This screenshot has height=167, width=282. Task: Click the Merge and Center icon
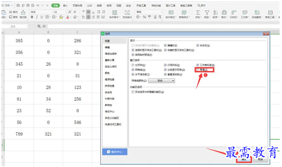tap(115, 12)
